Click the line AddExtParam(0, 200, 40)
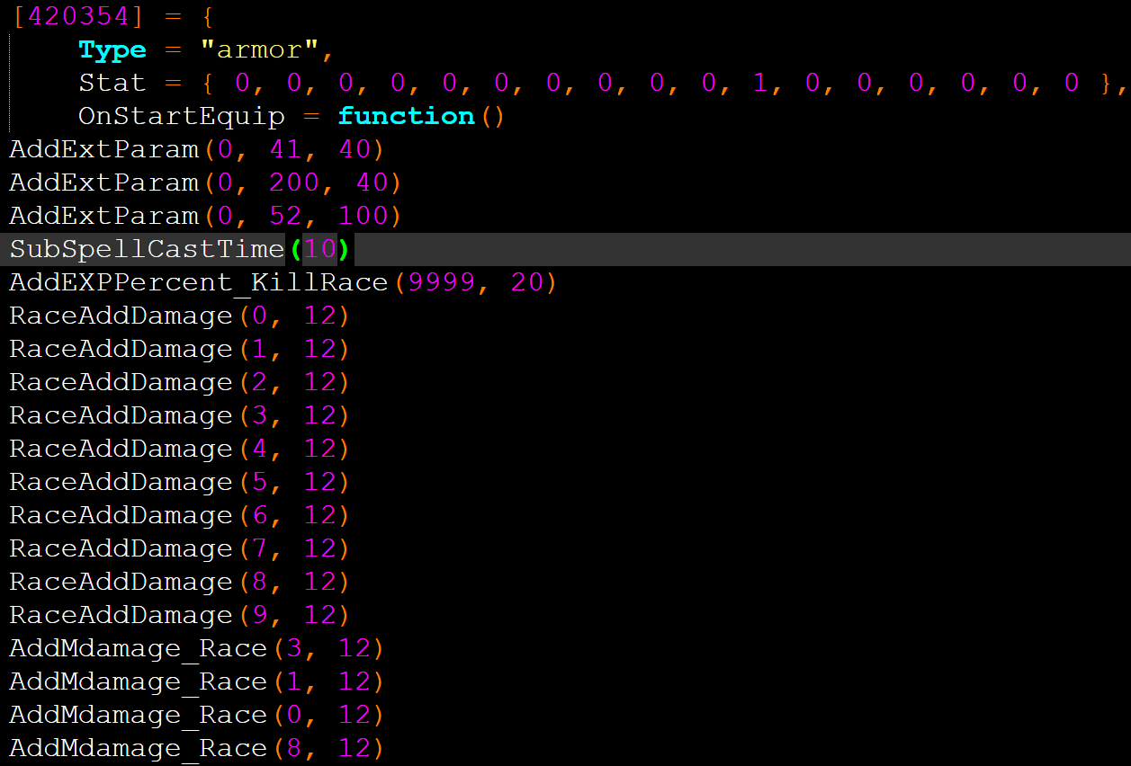This screenshot has width=1131, height=766. point(206,183)
